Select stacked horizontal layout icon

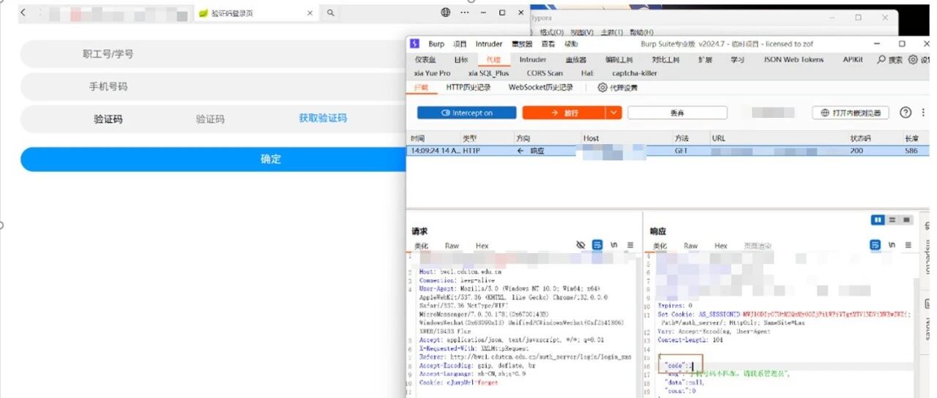point(892,219)
